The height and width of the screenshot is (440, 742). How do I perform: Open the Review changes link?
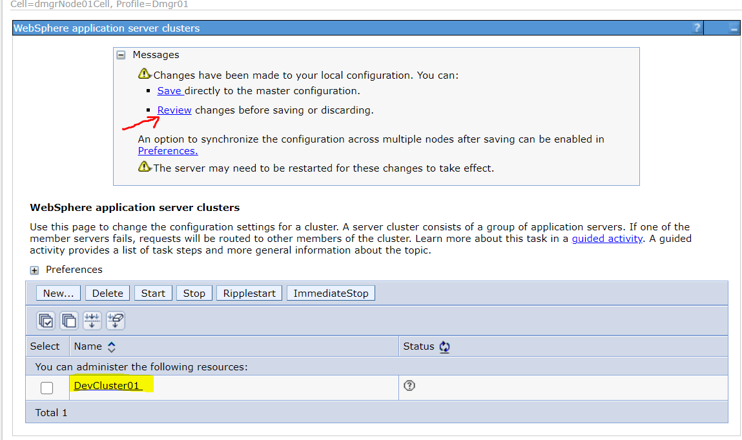coord(174,110)
